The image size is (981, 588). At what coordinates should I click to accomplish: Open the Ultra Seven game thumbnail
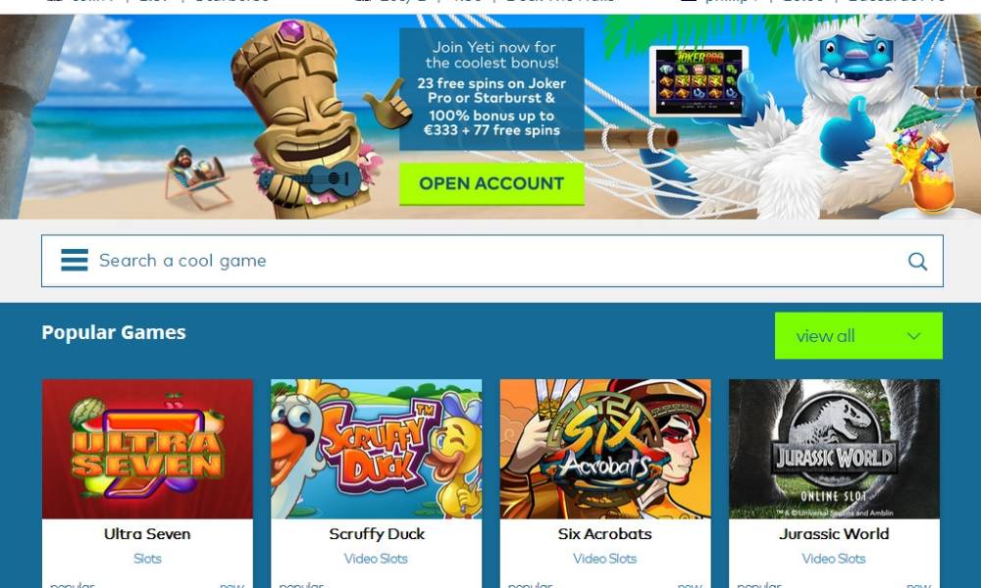[x=148, y=449]
